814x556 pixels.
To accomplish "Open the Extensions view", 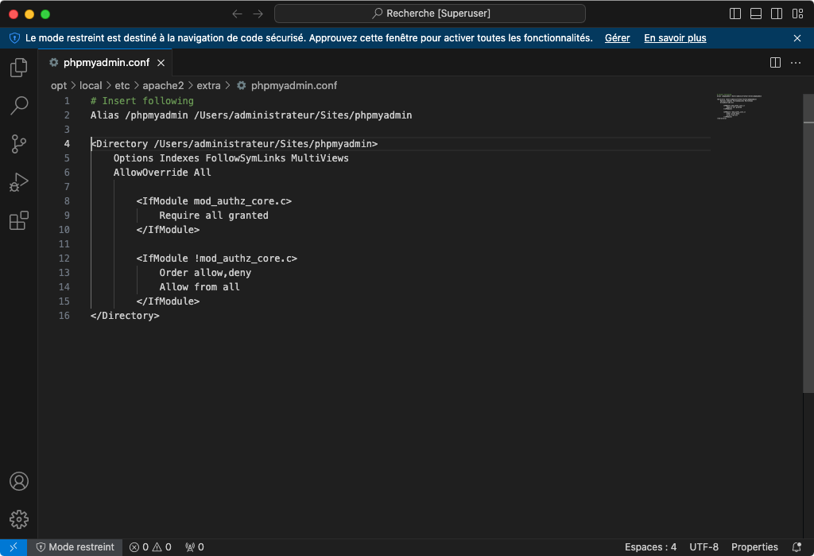I will click(x=18, y=220).
